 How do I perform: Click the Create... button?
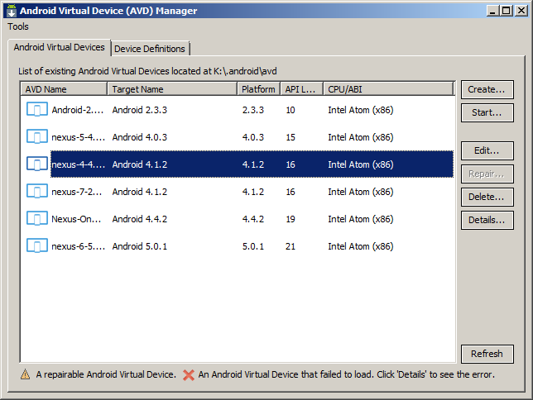(487, 89)
